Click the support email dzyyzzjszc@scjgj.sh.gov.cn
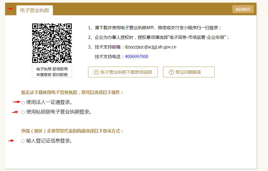This screenshot has height=171, width=268. point(150,47)
